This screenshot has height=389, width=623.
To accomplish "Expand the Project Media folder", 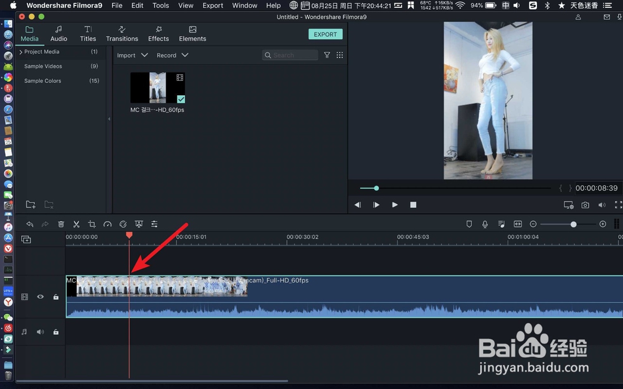I will coord(21,52).
